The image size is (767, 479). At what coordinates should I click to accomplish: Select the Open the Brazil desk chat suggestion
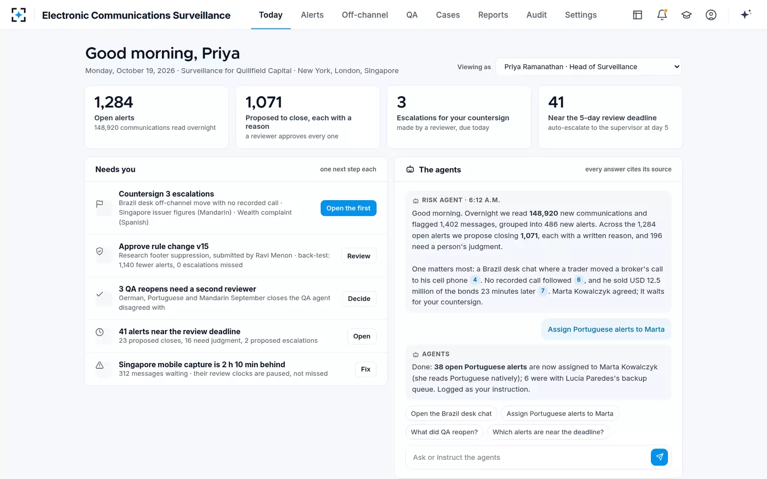coord(451,414)
